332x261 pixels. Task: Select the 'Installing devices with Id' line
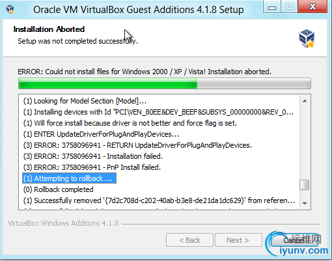click(158, 112)
